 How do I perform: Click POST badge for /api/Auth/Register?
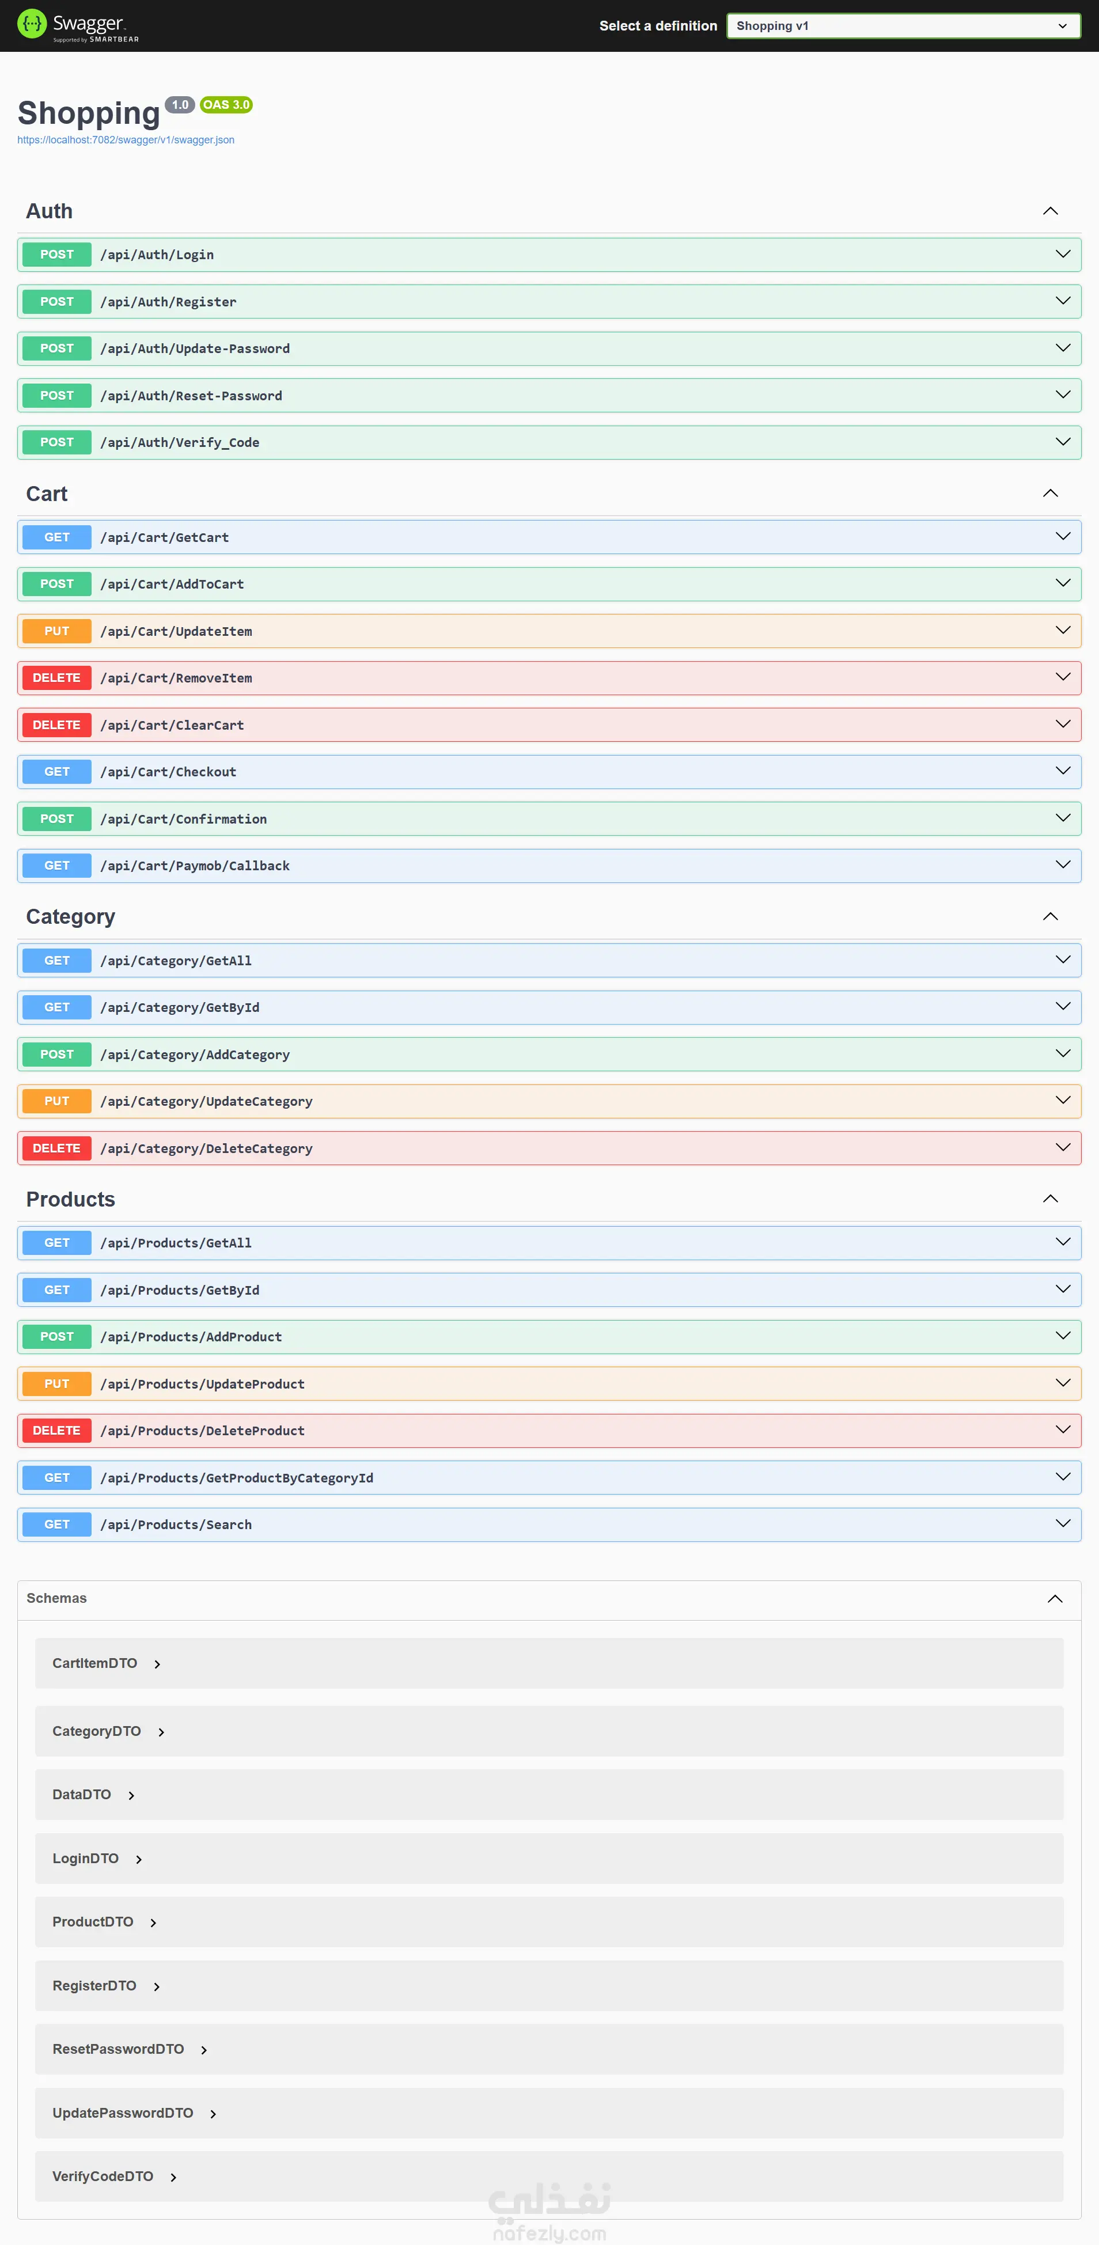click(x=56, y=302)
